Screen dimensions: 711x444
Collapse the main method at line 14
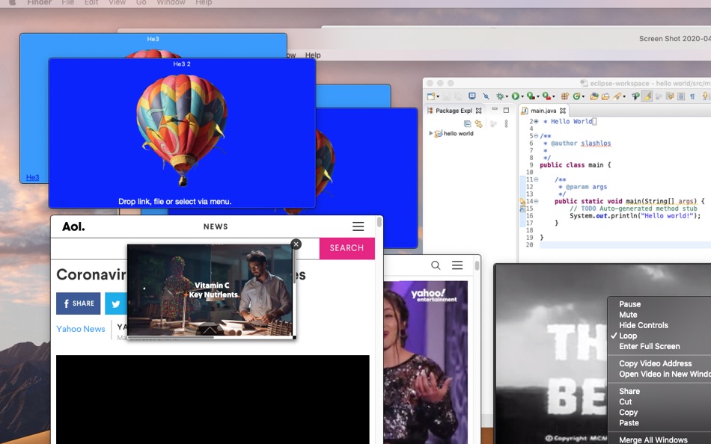coord(536,201)
